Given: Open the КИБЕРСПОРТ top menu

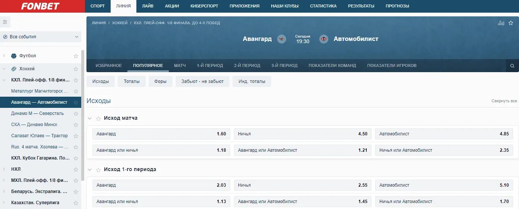Looking at the screenshot, I should coord(204,6).
